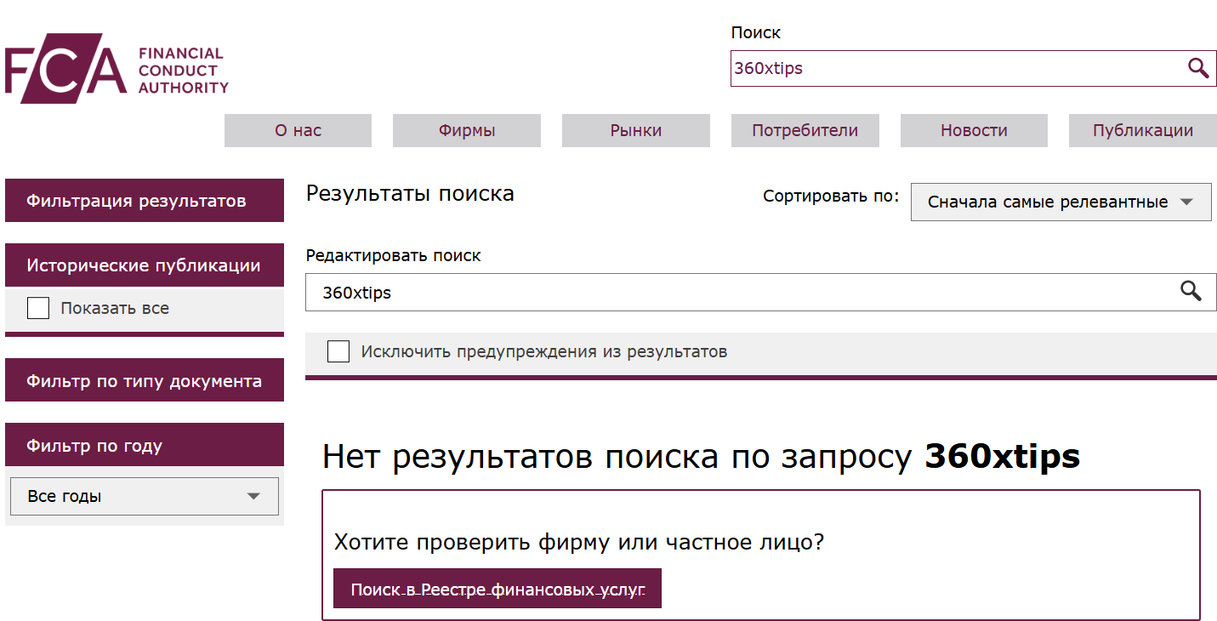Open the 'Фильтрация результатов' panel
Image resolution: width=1217 pixels, height=621 pixels.
click(144, 200)
